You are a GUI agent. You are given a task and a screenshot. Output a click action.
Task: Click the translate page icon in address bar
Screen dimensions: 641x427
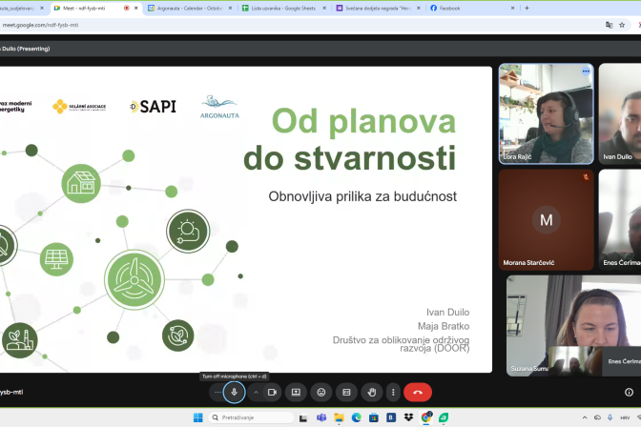point(610,25)
